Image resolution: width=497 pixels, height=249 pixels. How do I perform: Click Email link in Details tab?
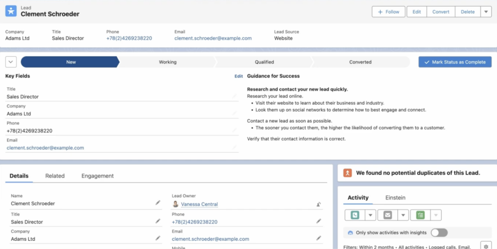211,239
